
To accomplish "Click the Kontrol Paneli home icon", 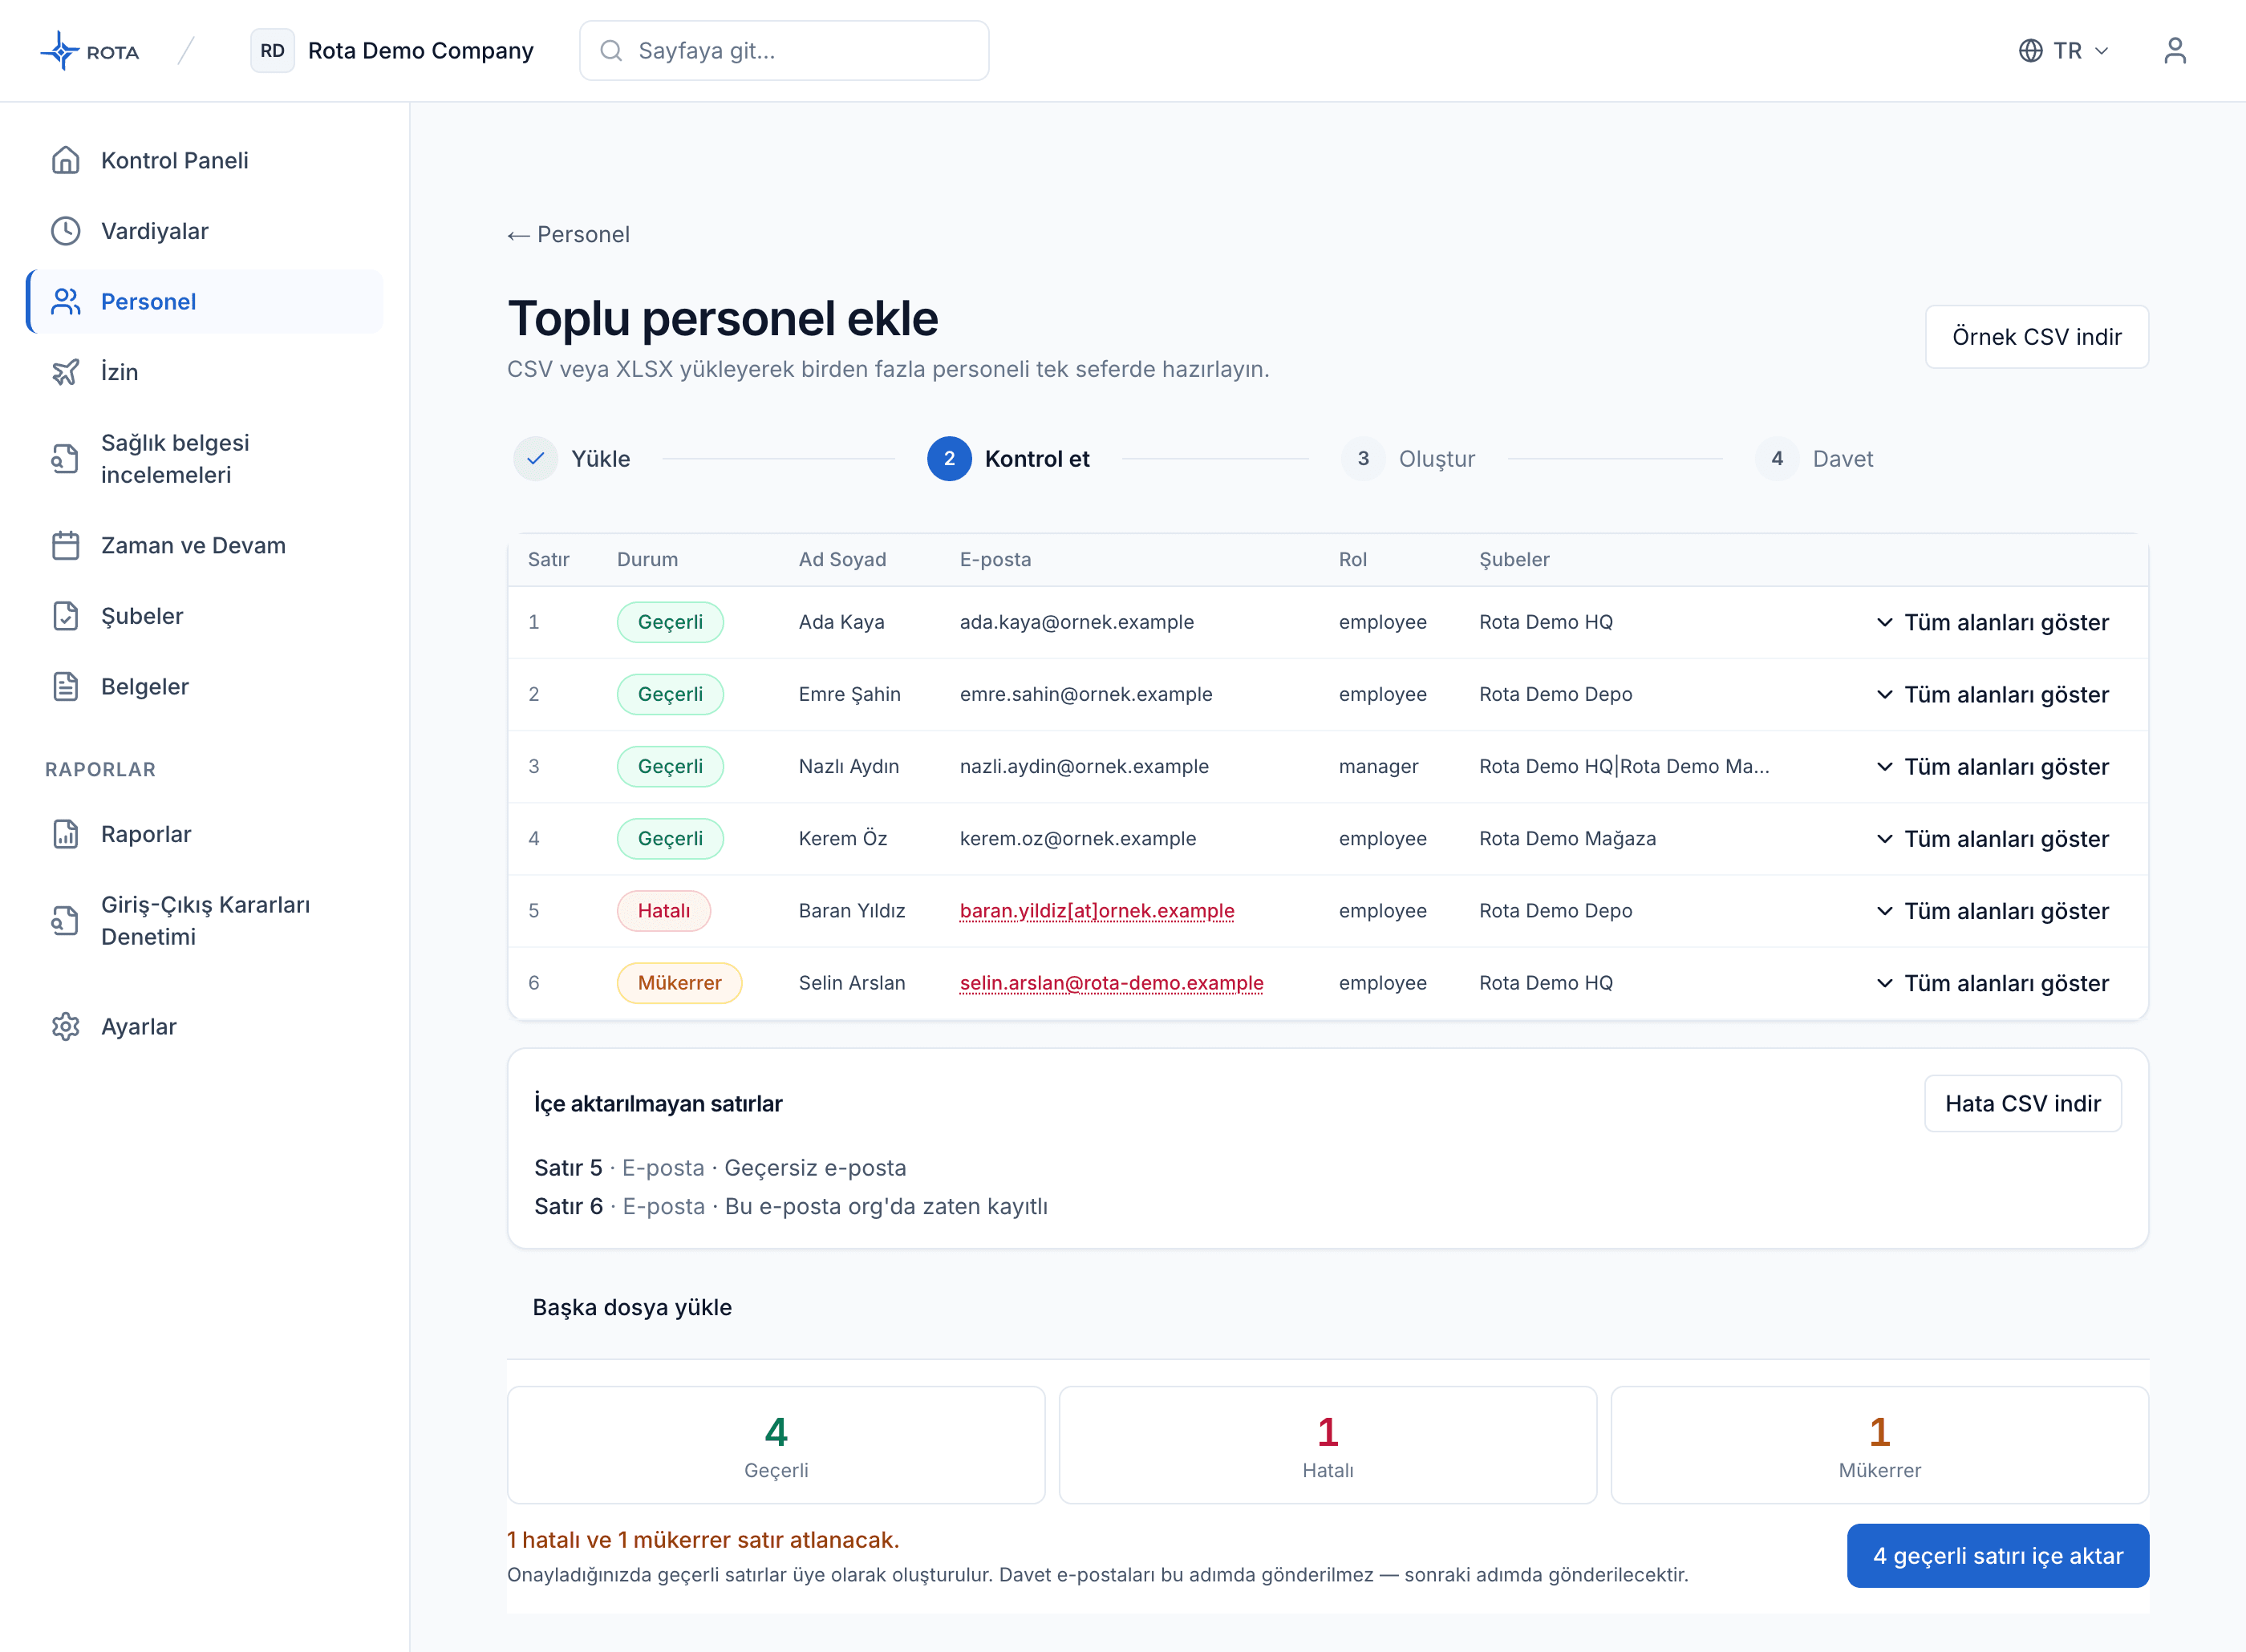I will [x=66, y=160].
